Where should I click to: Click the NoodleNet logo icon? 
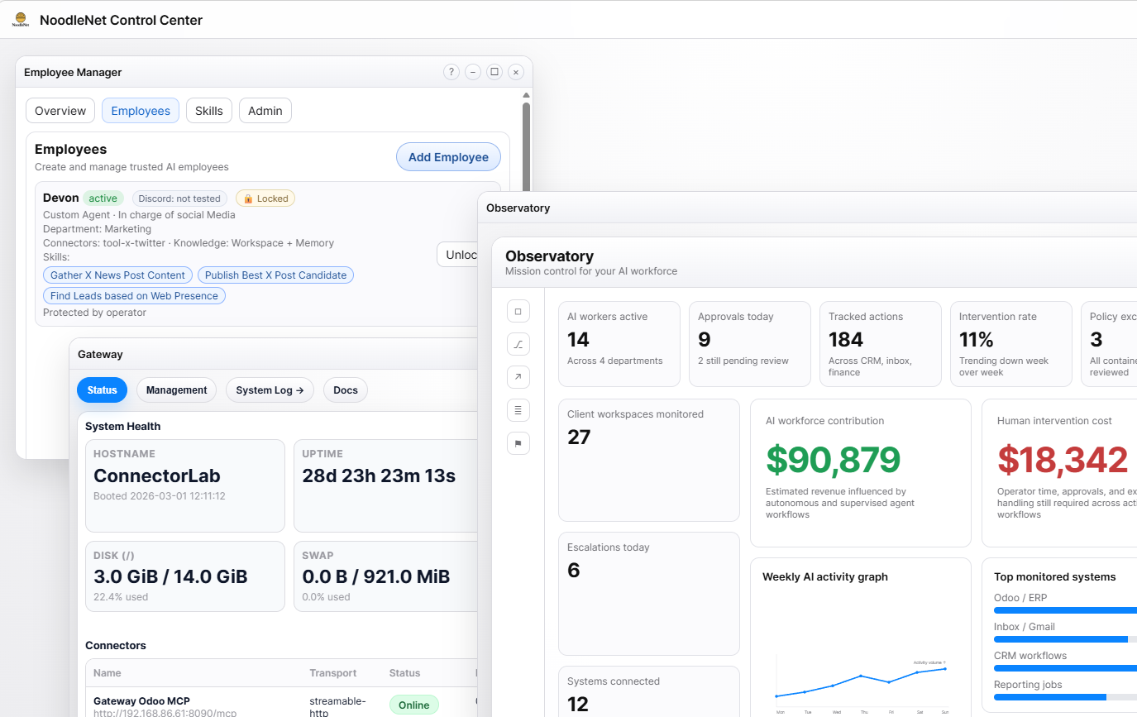(21, 20)
